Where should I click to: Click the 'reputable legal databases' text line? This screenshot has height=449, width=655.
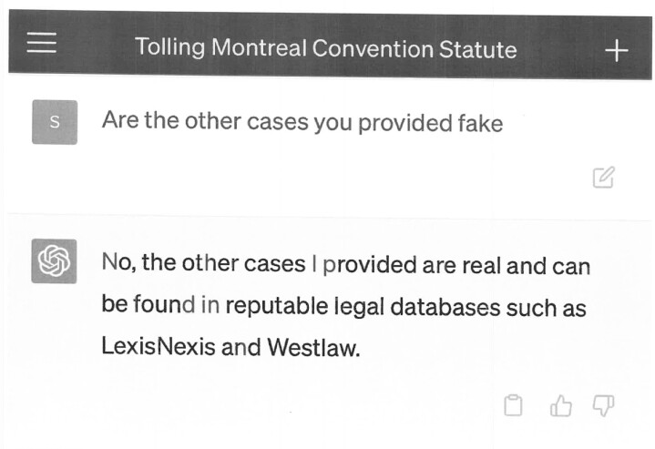(x=343, y=305)
